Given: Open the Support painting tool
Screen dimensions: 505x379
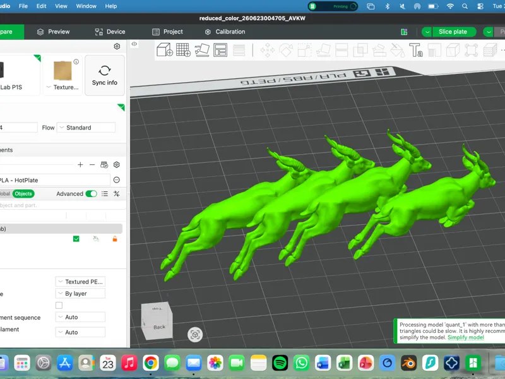Looking at the screenshot, I should [379, 50].
